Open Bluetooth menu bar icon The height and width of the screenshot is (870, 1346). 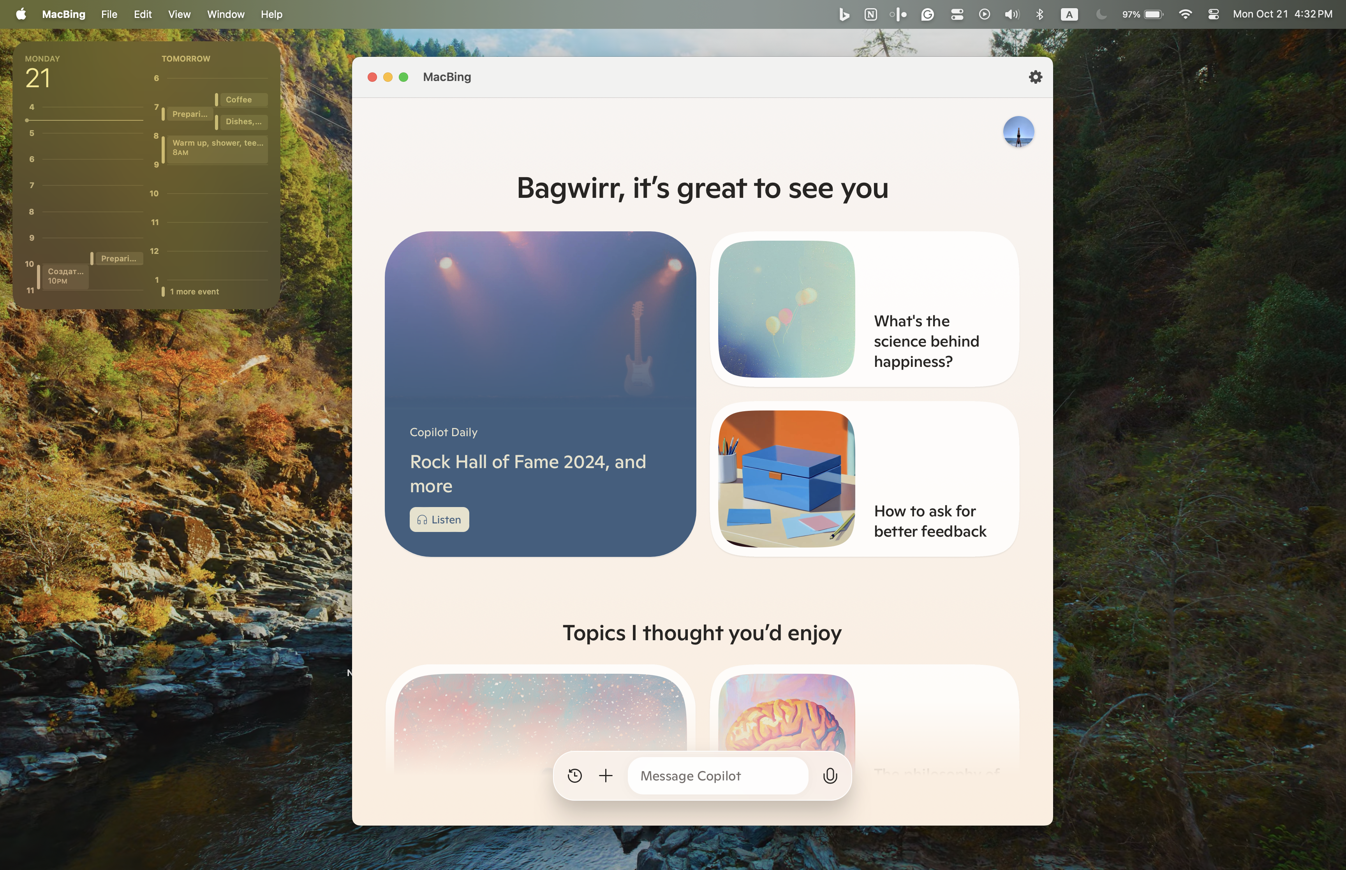tap(1039, 14)
